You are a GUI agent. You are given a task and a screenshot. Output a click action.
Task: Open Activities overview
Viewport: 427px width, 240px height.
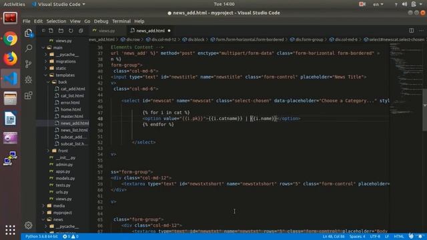(x=14, y=5)
